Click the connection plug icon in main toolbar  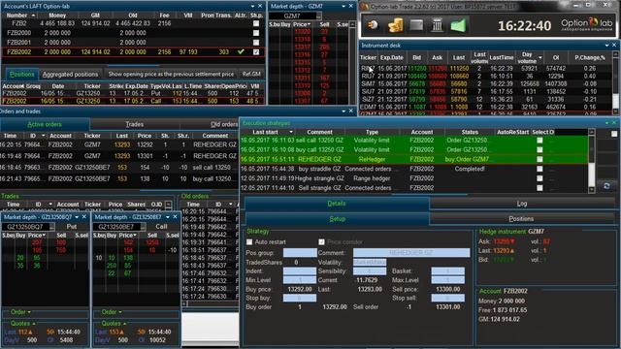373,25
